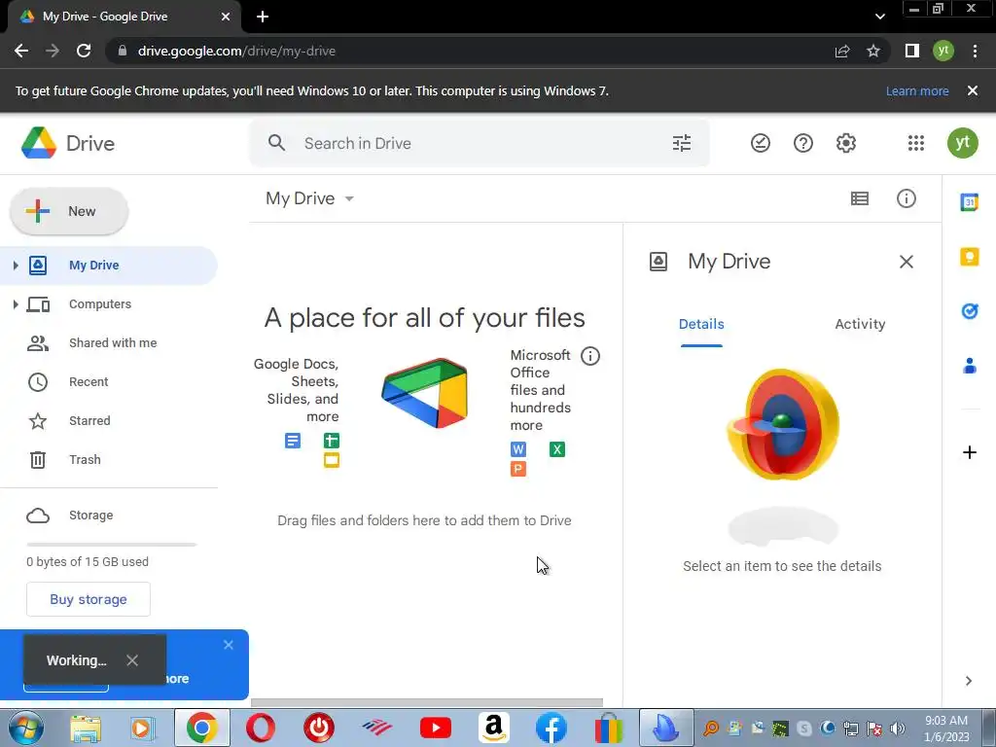
Task: Click the New button
Action: (x=69, y=211)
